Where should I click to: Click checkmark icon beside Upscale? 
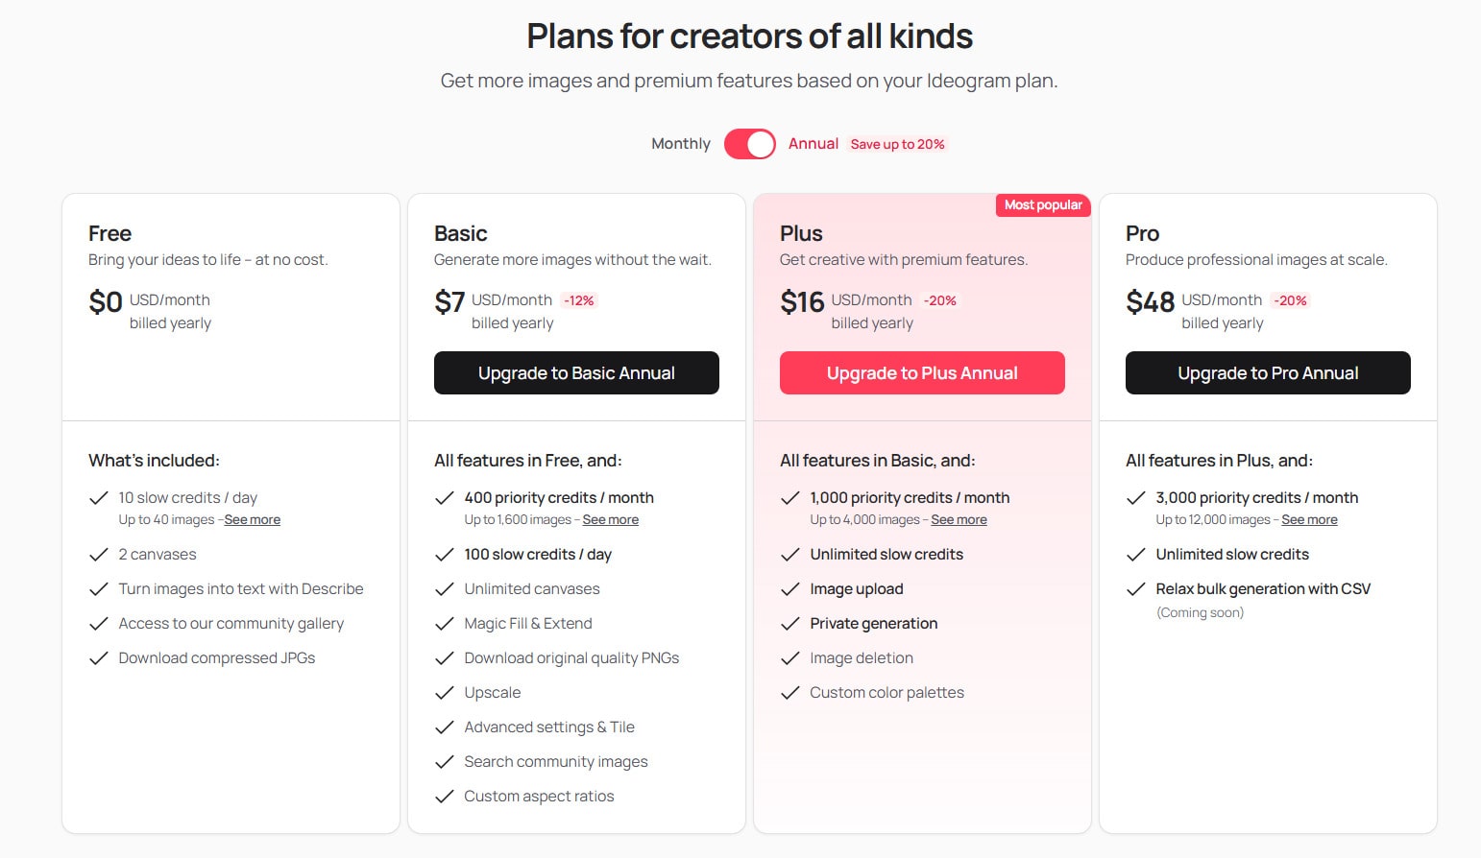(x=444, y=692)
